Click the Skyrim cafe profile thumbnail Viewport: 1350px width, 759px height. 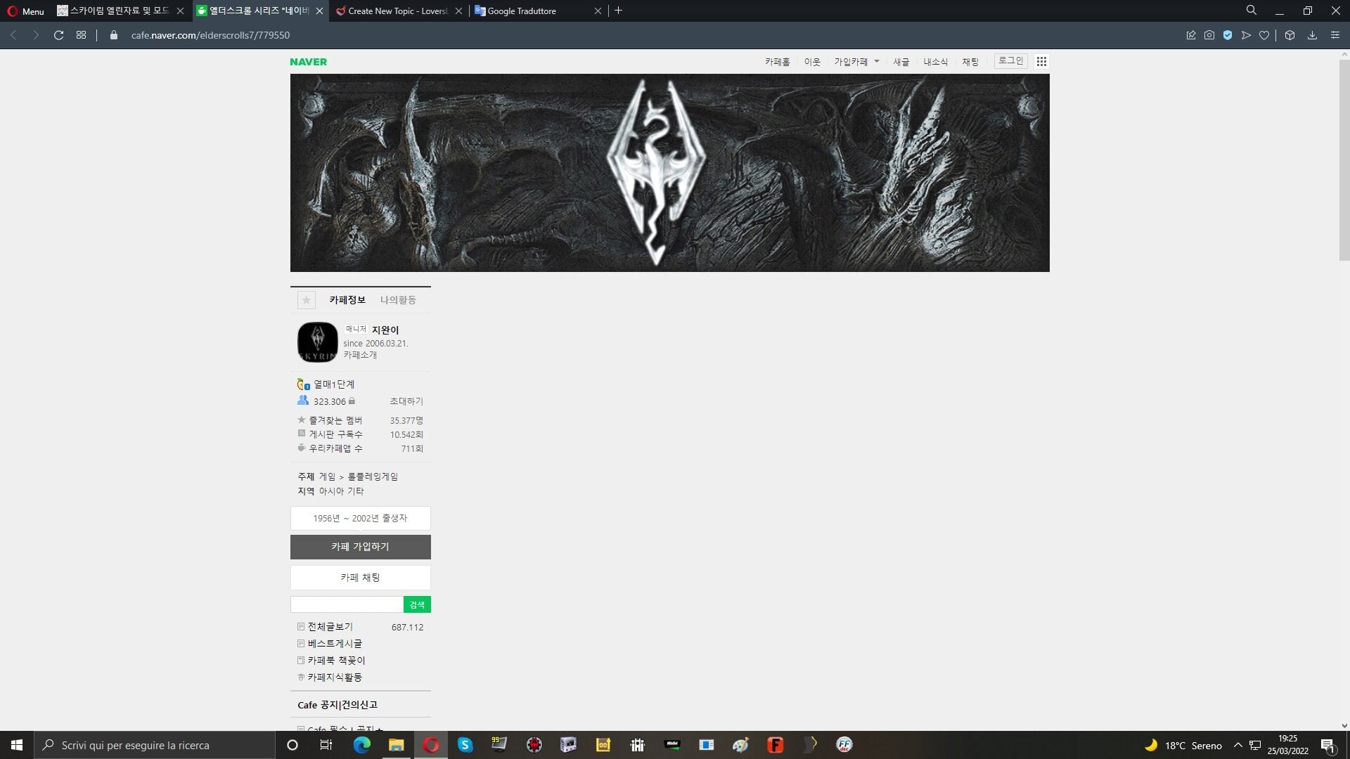pyautogui.click(x=318, y=342)
